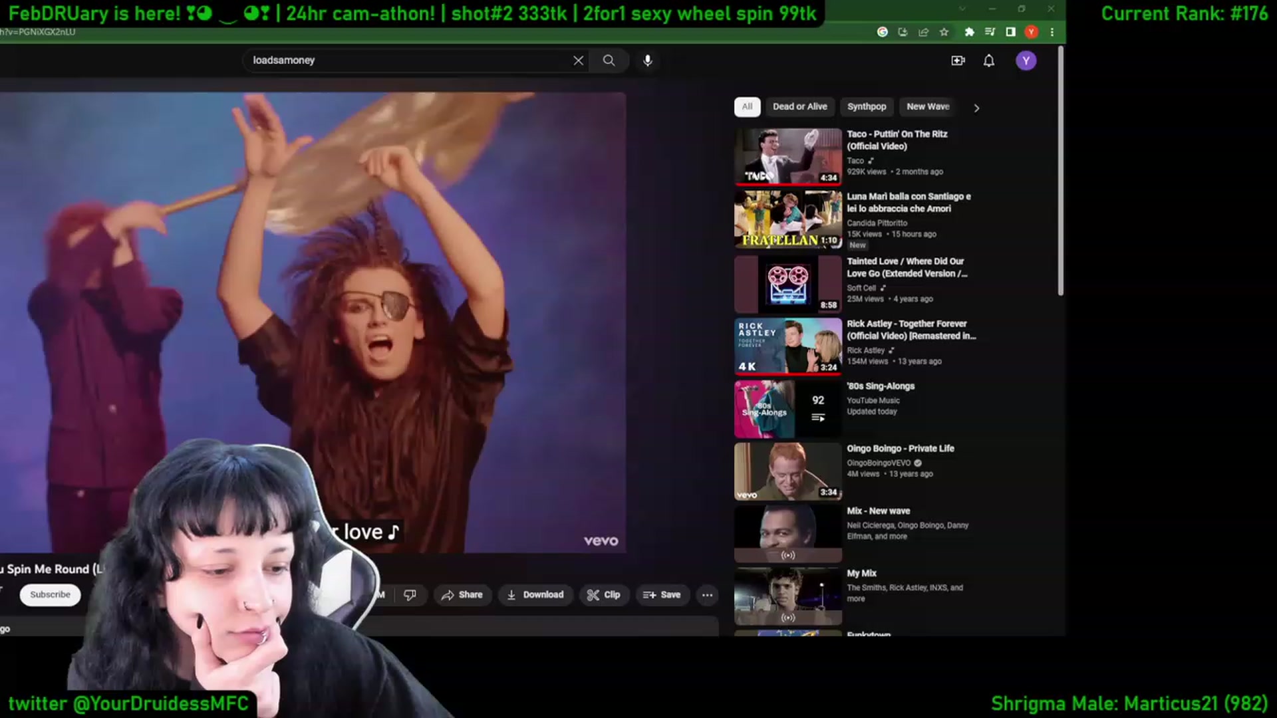
Task: Open Luna Mari balla con Santiago thumbnail
Action: 788,219
